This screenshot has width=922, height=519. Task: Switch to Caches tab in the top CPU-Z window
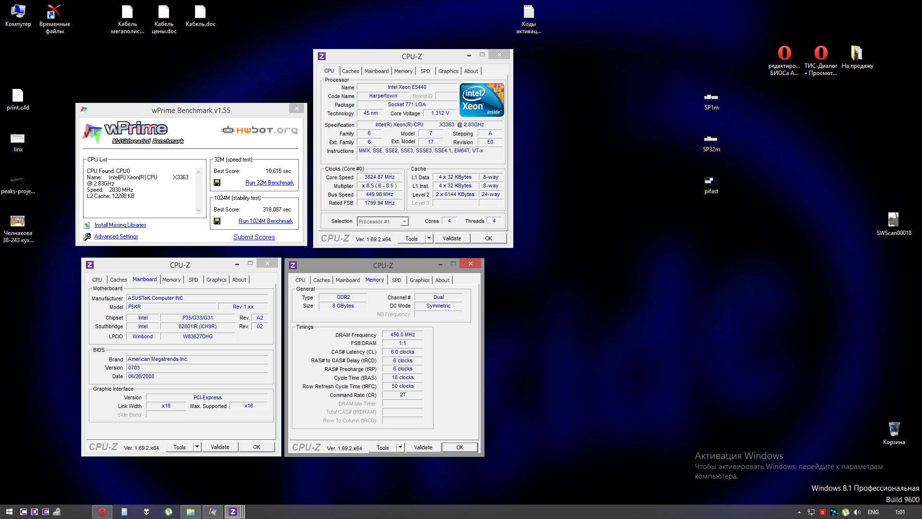pos(351,71)
